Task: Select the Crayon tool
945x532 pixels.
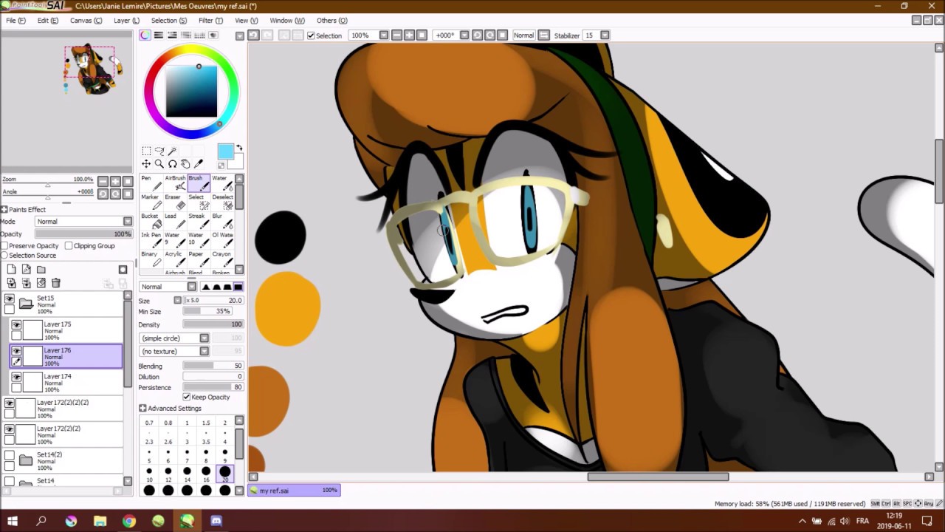Action: [222, 259]
